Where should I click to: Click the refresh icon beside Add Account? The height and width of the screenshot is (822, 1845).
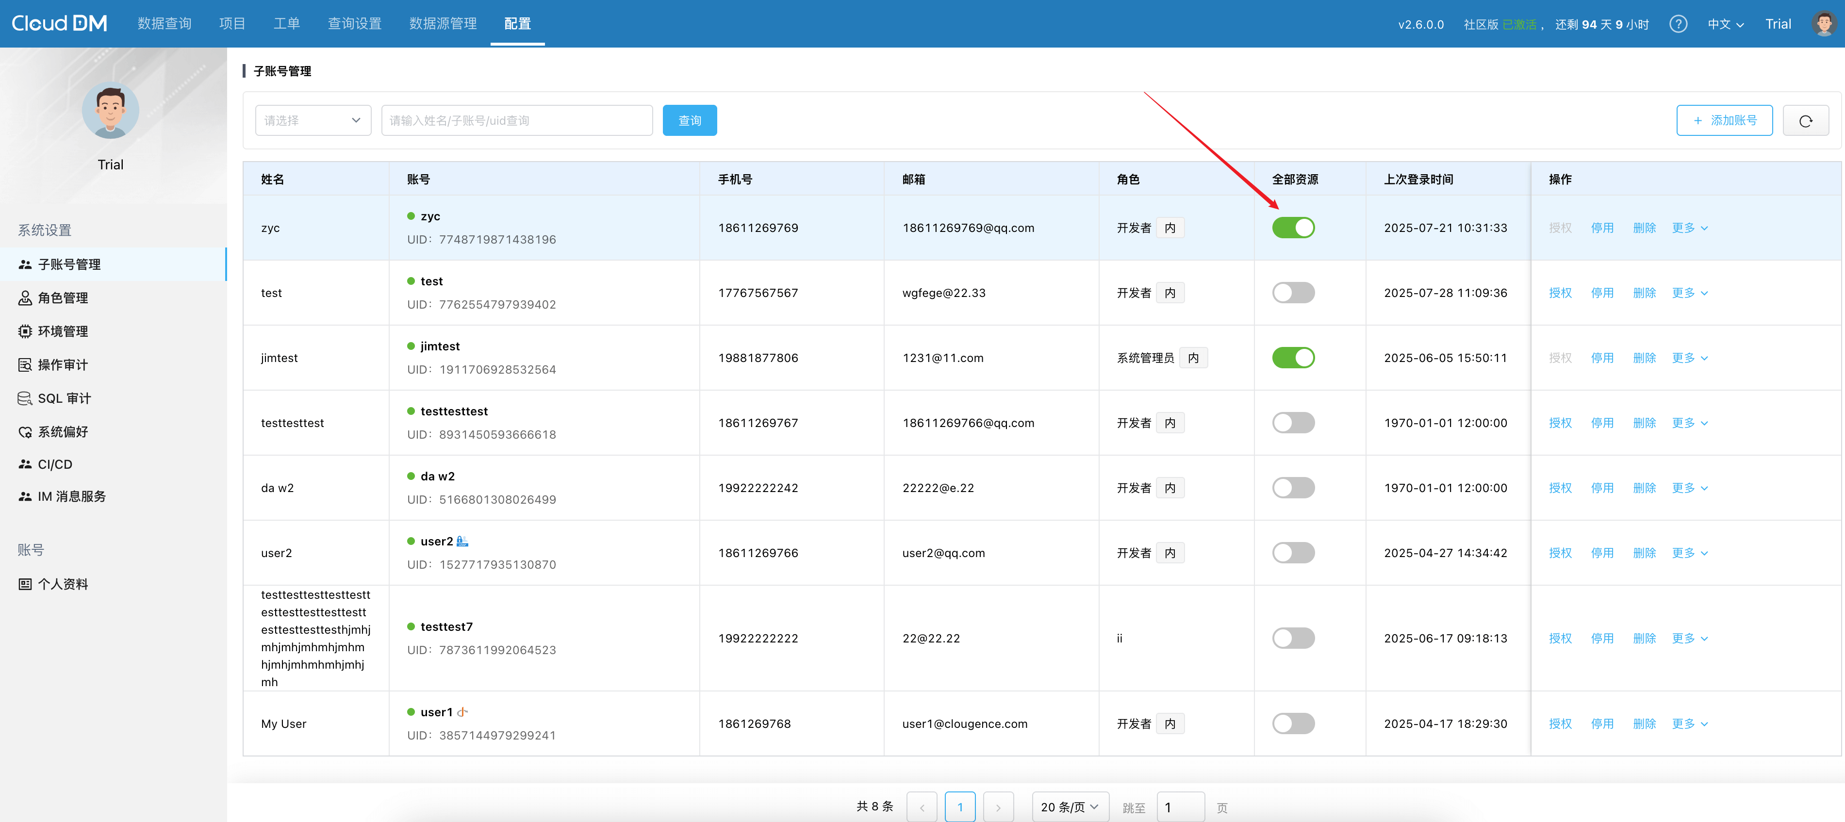1805,120
